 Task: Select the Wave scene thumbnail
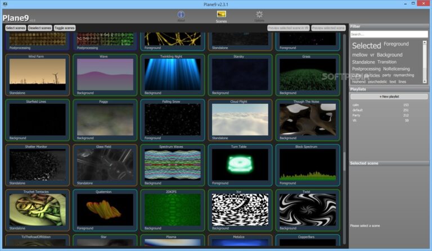point(105,75)
